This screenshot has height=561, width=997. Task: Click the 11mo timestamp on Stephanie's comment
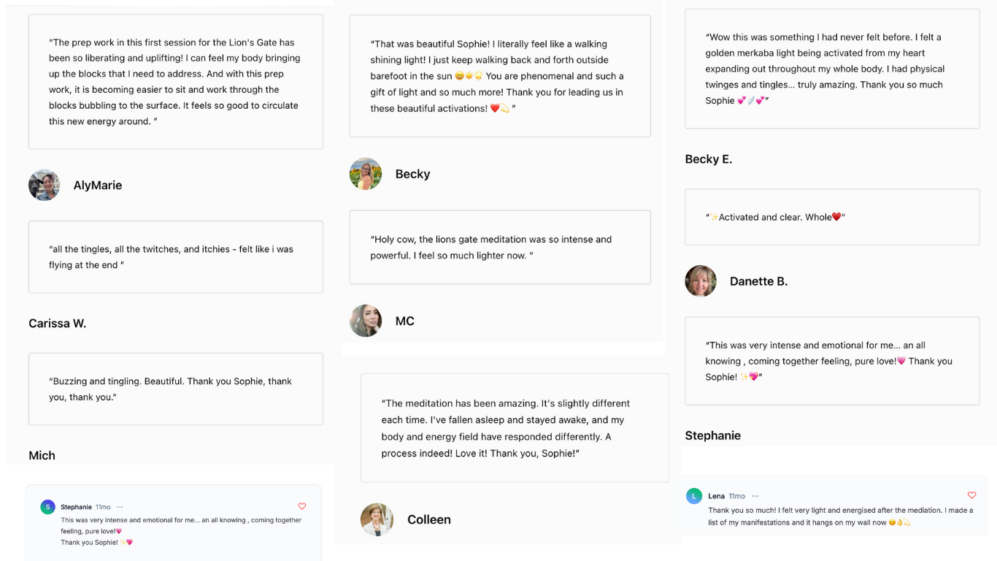click(x=103, y=507)
